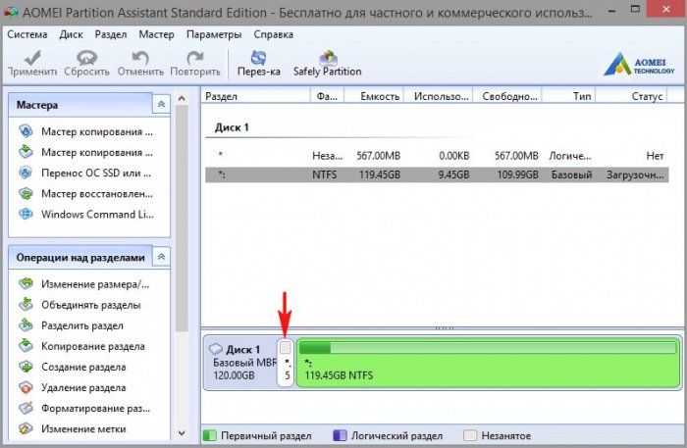Open Windows Command Line wizard
687x448 pixels.
[x=96, y=215]
